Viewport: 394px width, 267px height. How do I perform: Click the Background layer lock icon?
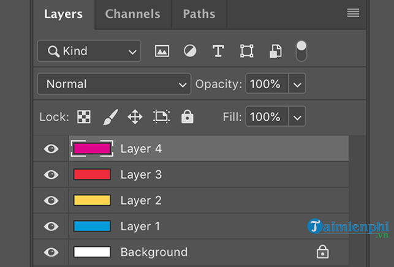pos(322,252)
